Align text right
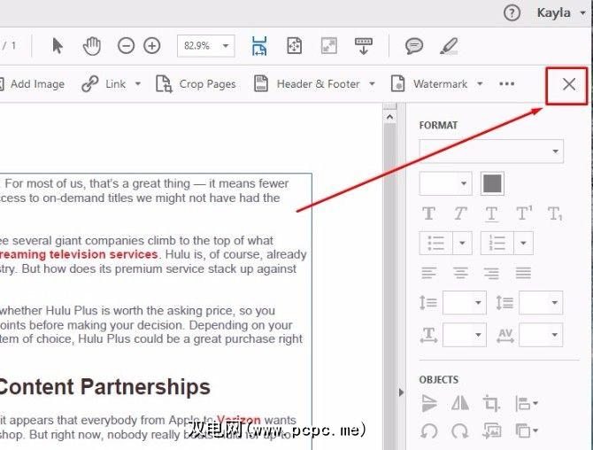The image size is (593, 450). coord(491,273)
